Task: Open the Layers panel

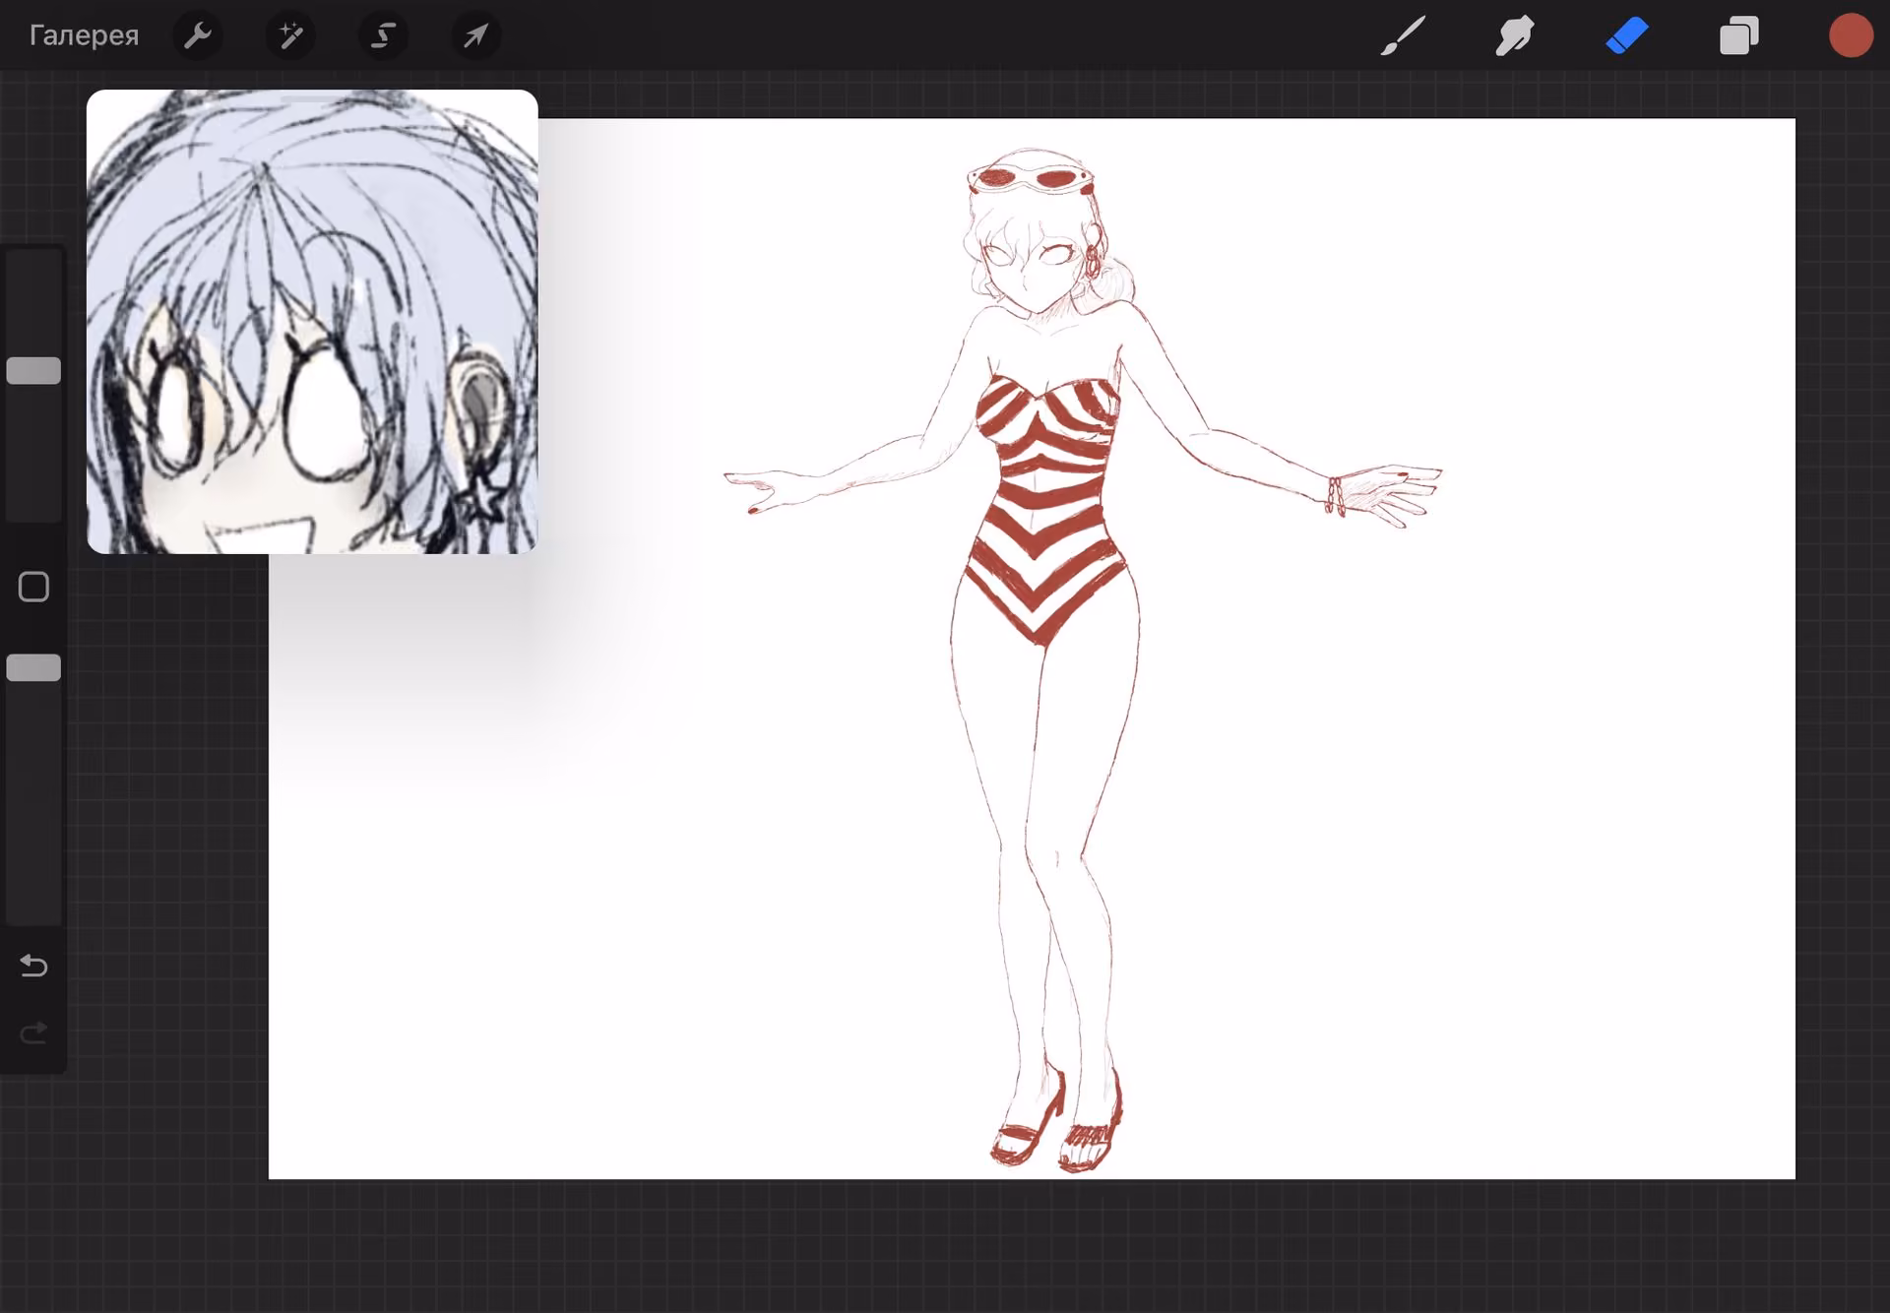Action: [x=1739, y=35]
